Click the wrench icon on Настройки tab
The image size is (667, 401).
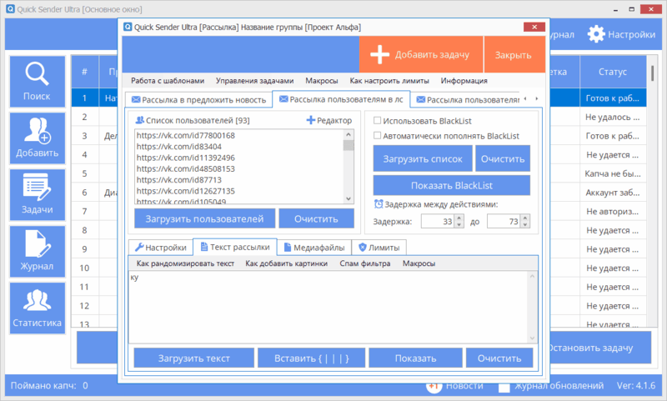click(139, 247)
